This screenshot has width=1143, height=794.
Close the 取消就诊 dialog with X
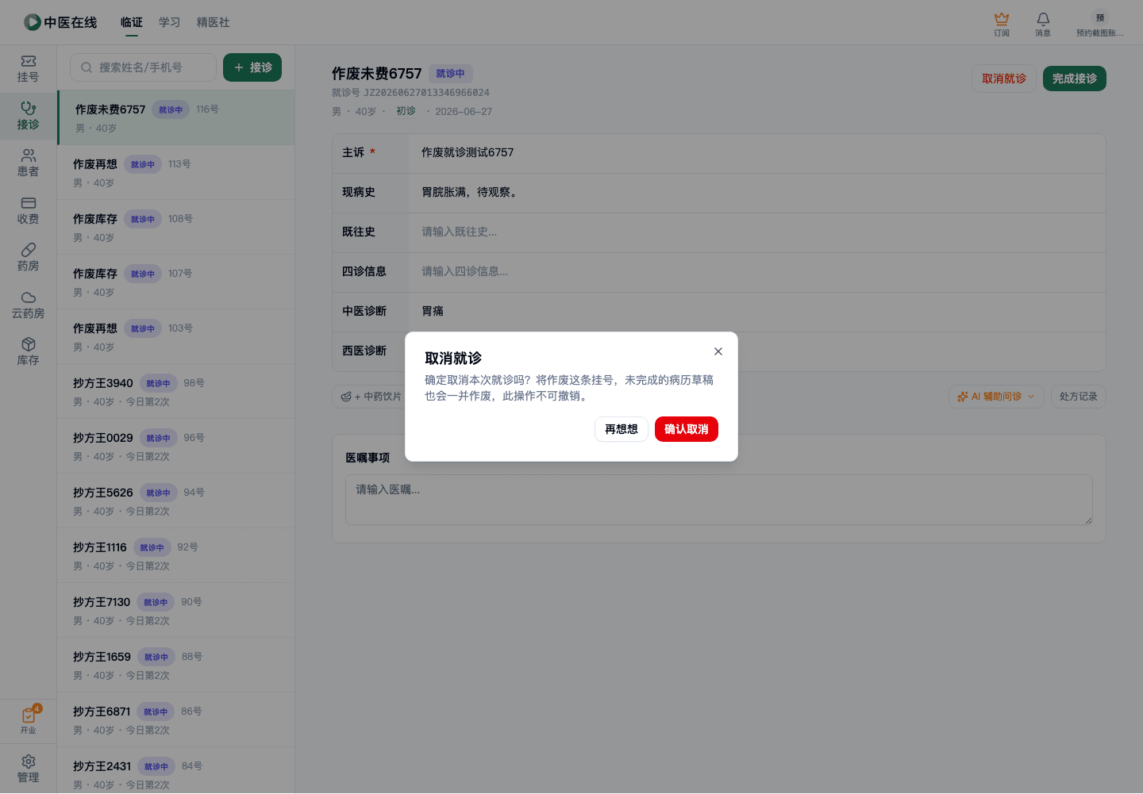(x=718, y=351)
